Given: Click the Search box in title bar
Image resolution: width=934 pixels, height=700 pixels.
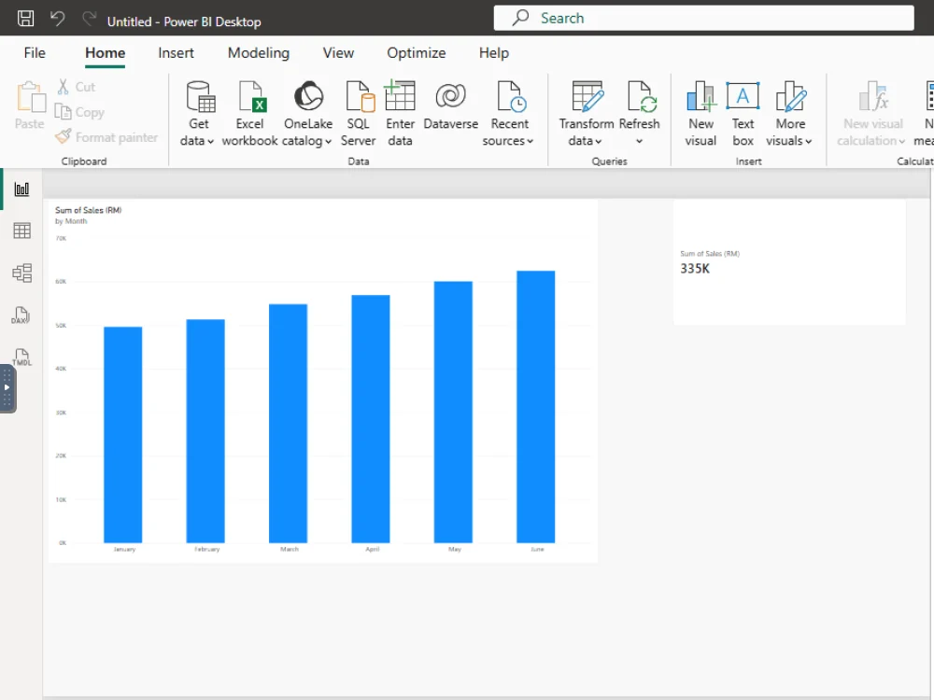Looking at the screenshot, I should pos(703,18).
